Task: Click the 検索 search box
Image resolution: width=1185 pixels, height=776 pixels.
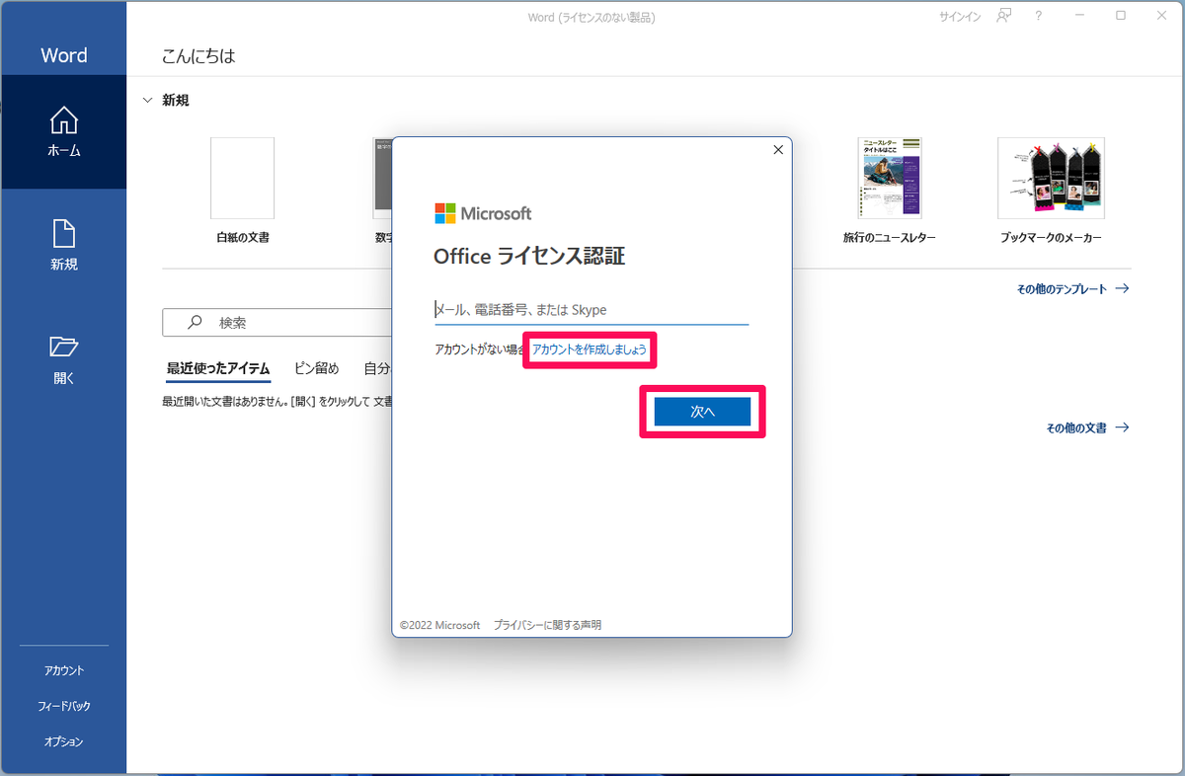Action: pos(278,322)
